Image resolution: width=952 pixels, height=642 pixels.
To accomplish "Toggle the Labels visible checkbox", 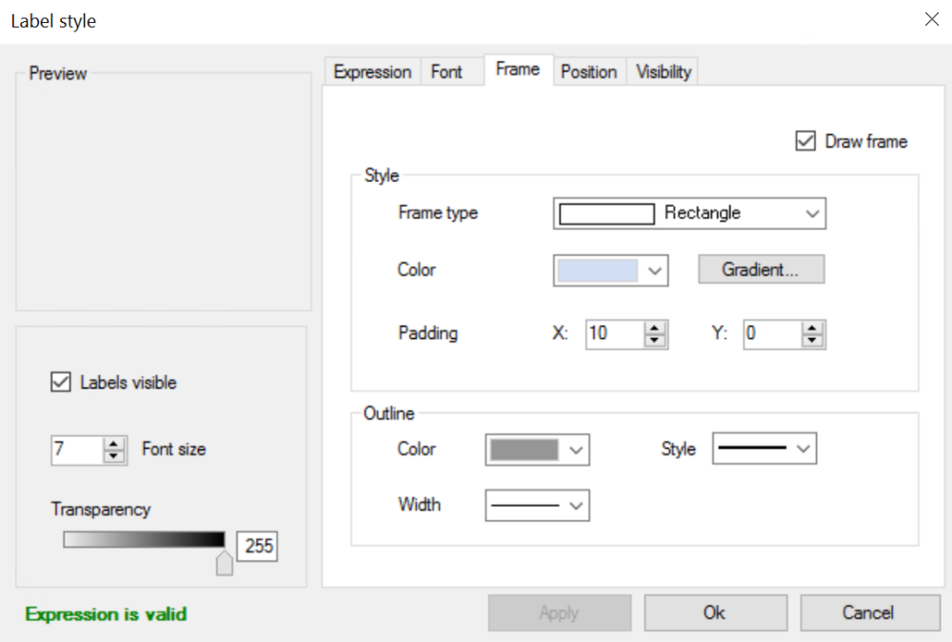I will (x=60, y=382).
